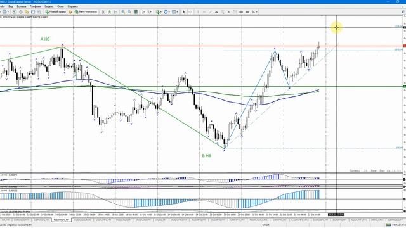This screenshot has height=228, width=406.
Task: Open the Графики menu
Action: click(36, 6)
